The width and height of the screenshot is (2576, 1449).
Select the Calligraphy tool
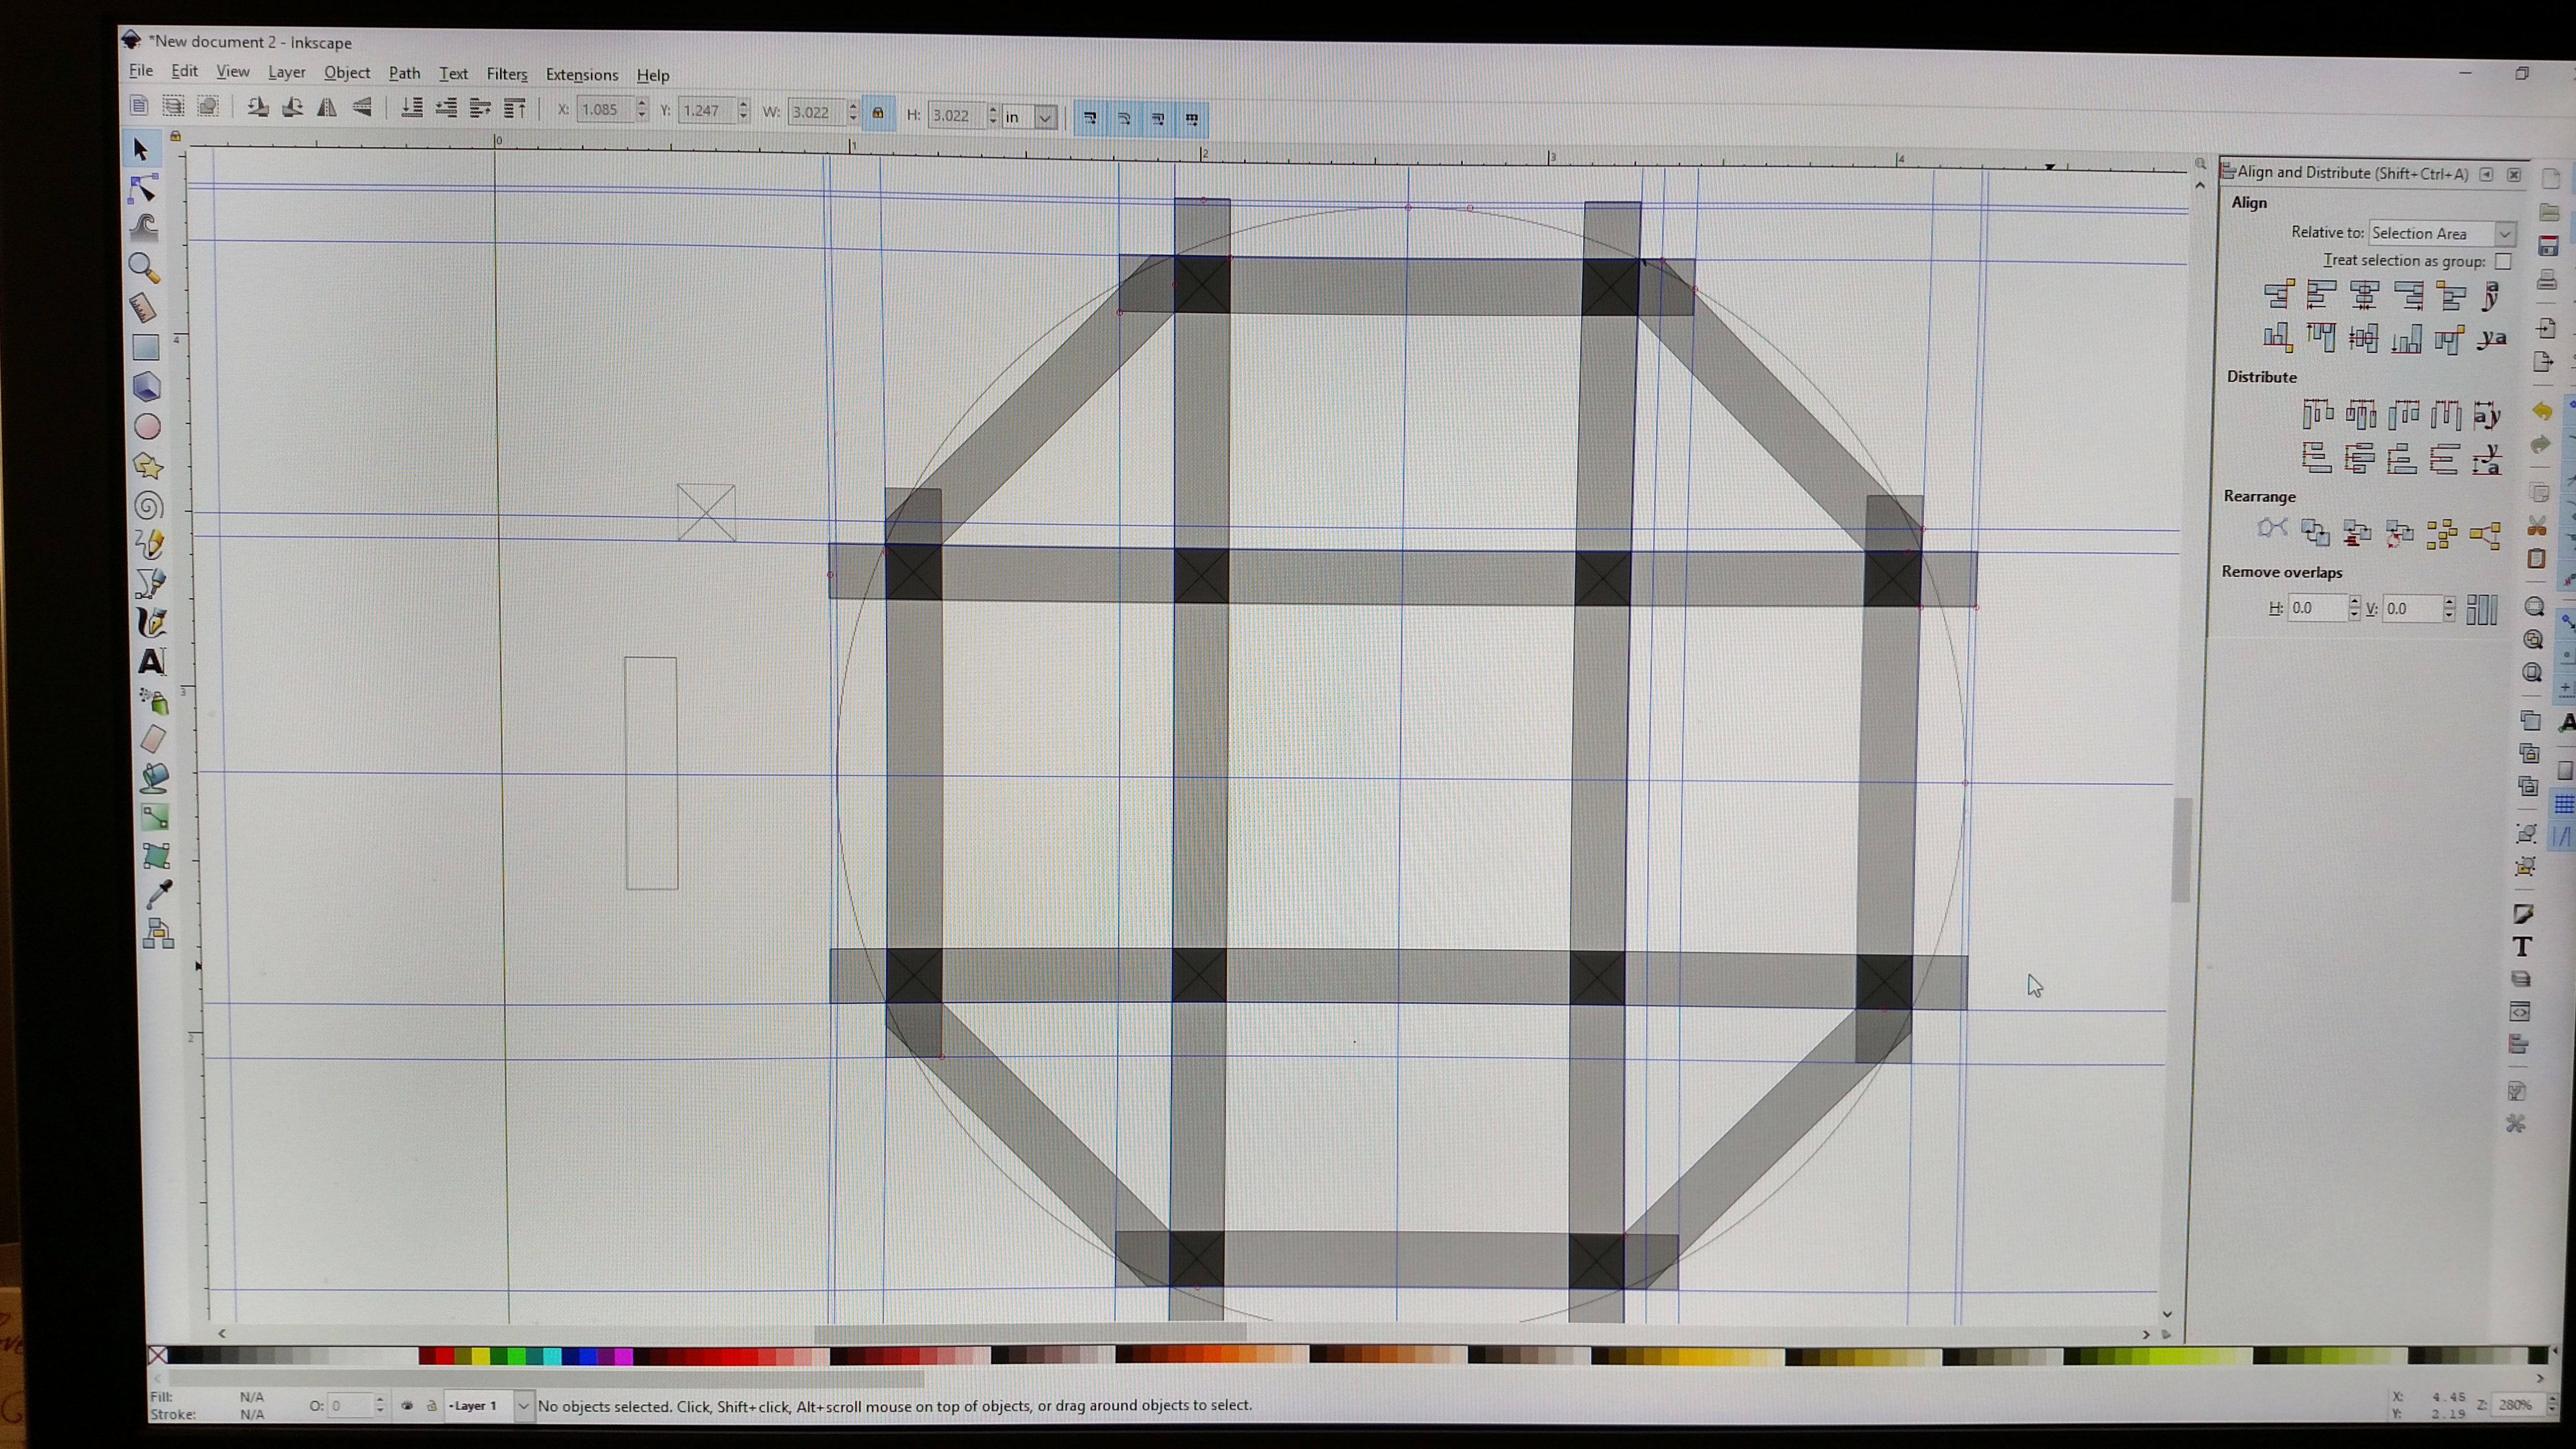(152, 622)
